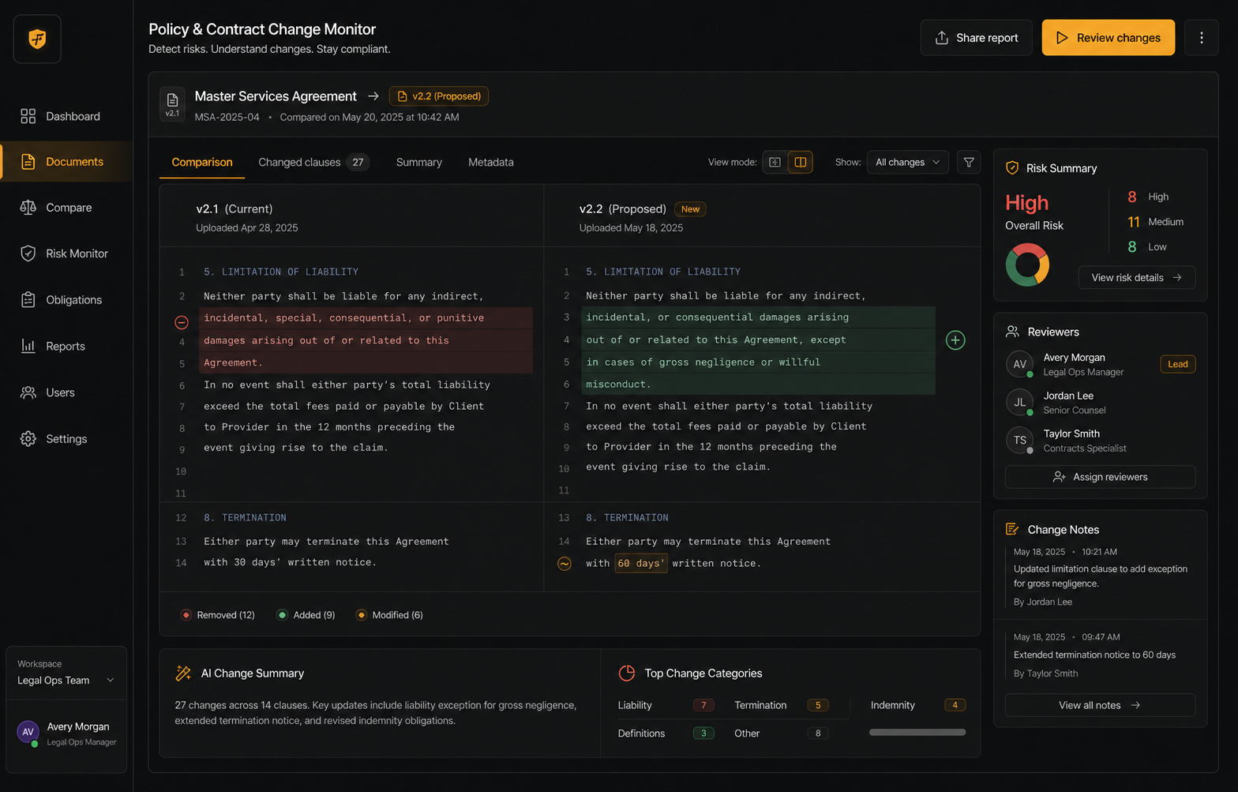This screenshot has width=1238, height=792.
Task: Click the Low risk count 8
Action: pos(1132,247)
